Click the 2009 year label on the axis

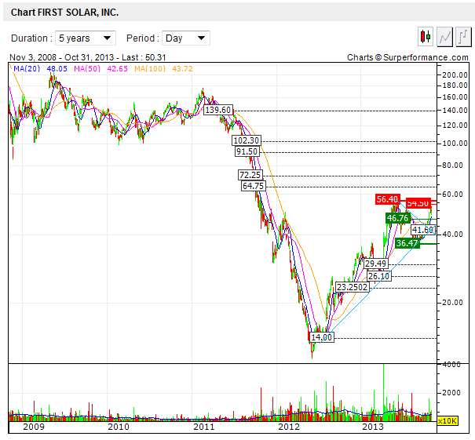pyautogui.click(x=34, y=427)
